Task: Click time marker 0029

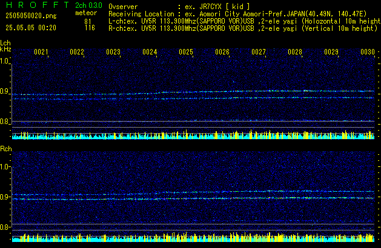Action: click(x=331, y=52)
